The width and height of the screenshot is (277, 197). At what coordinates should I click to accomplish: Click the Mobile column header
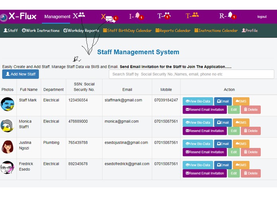click(x=166, y=90)
